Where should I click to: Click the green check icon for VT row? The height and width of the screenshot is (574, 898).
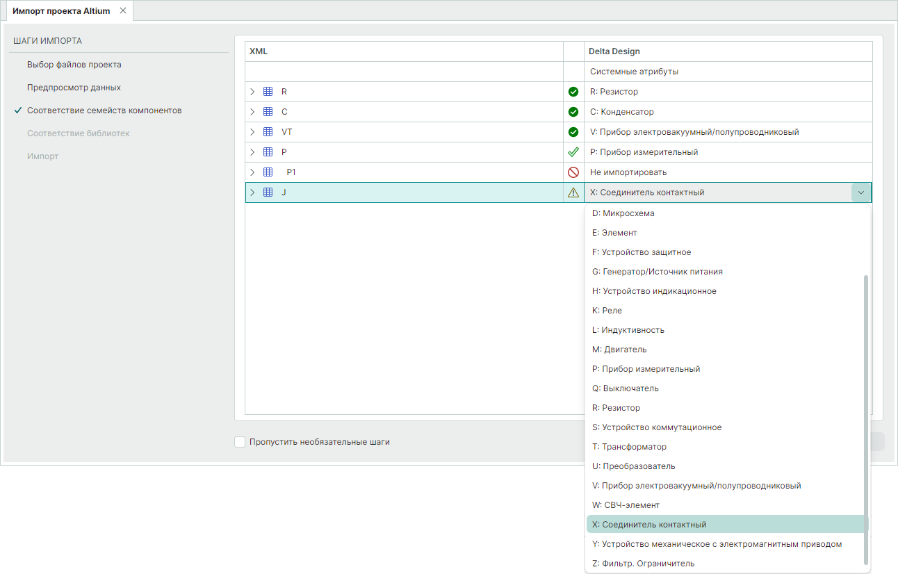[573, 132]
